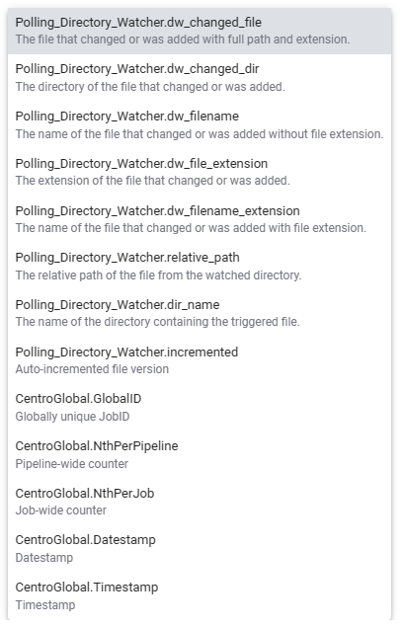This screenshot has width=403, height=628.
Task: Select Polling_Directory_Watcher.dw_file_extension item
Action: coord(200,172)
